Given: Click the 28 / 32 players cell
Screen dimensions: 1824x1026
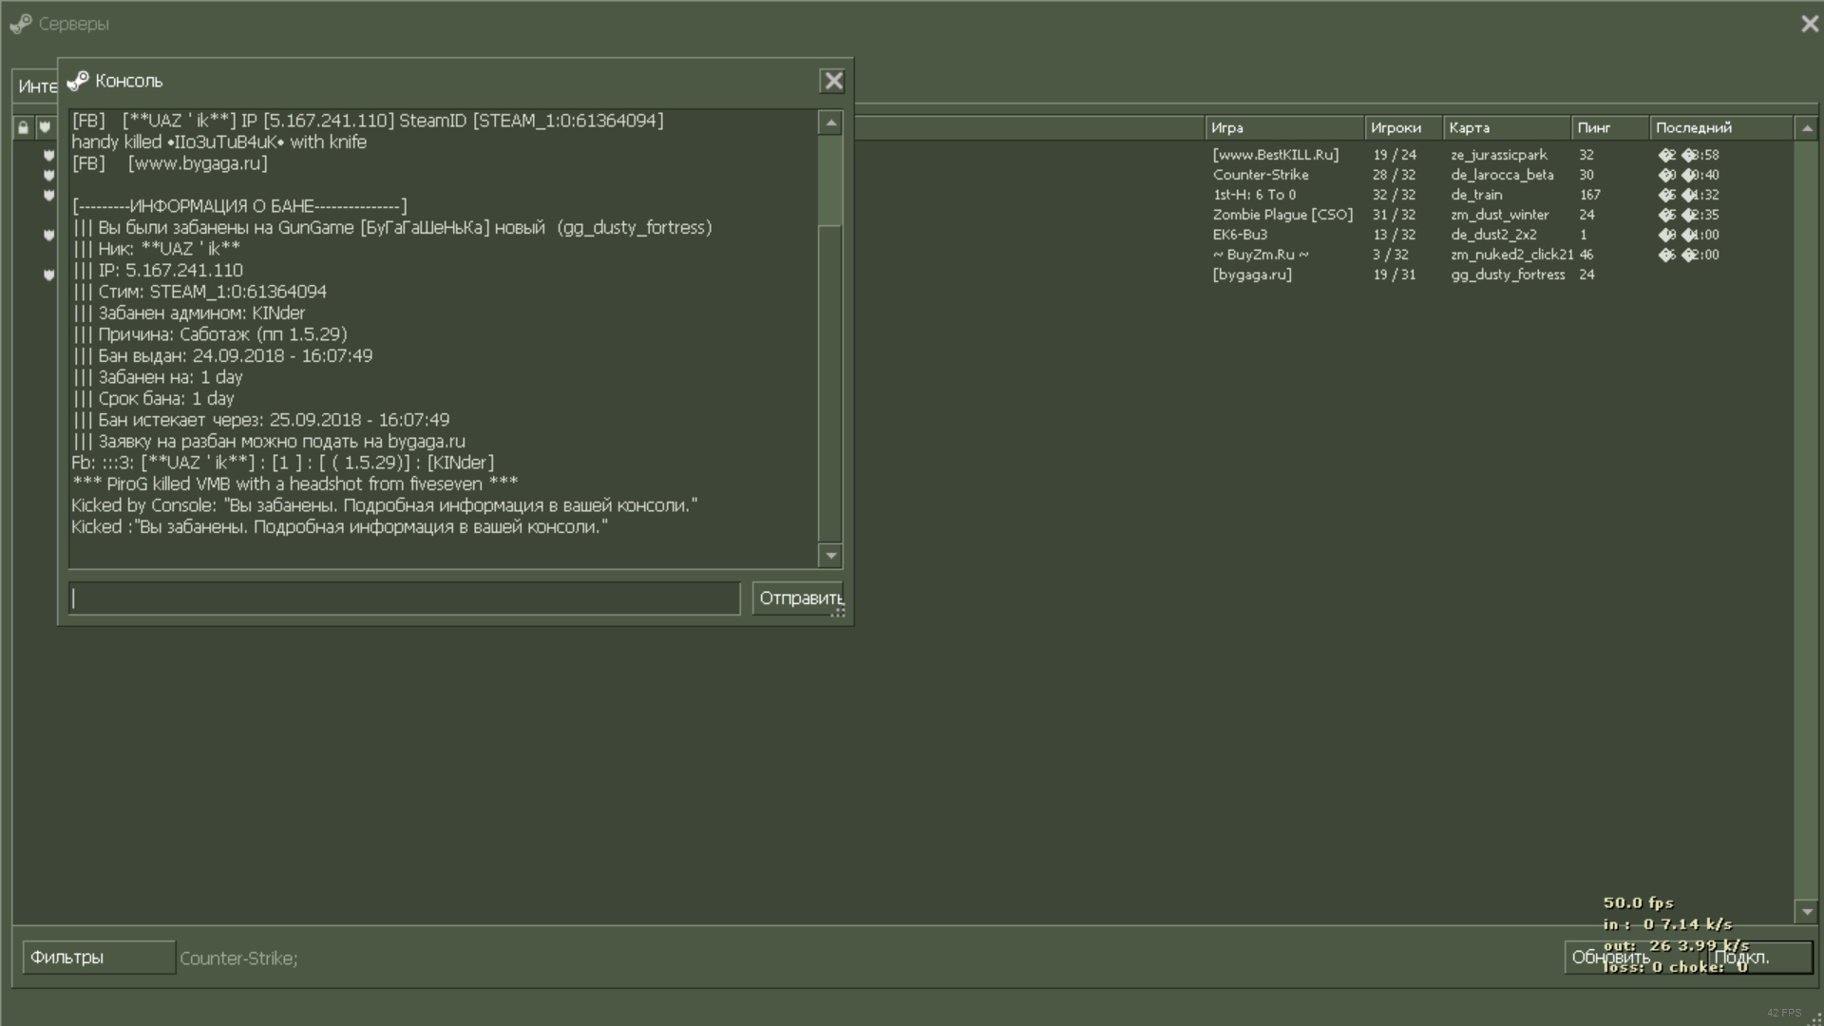Looking at the screenshot, I should coord(1394,175).
